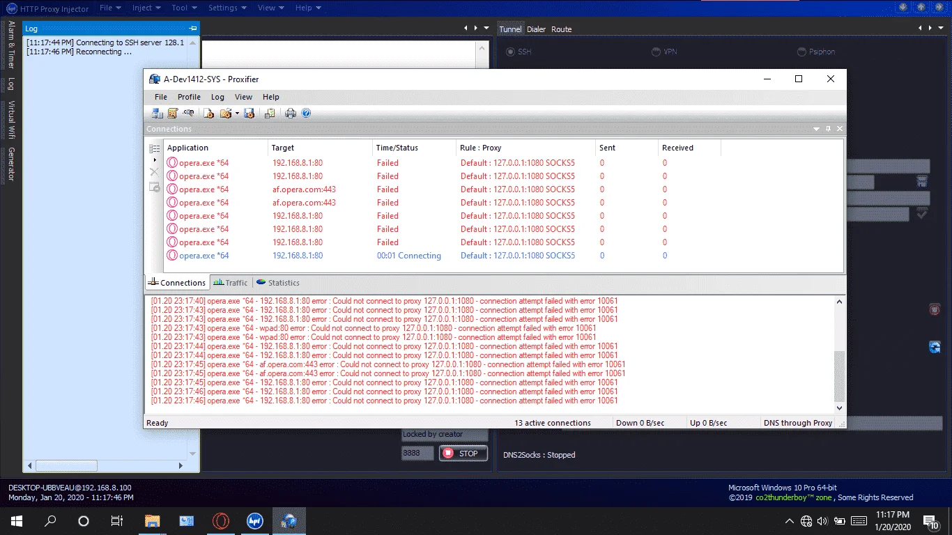Select the SSH radio button in Tunnel tab
This screenshot has height=535, width=952.
[511, 52]
